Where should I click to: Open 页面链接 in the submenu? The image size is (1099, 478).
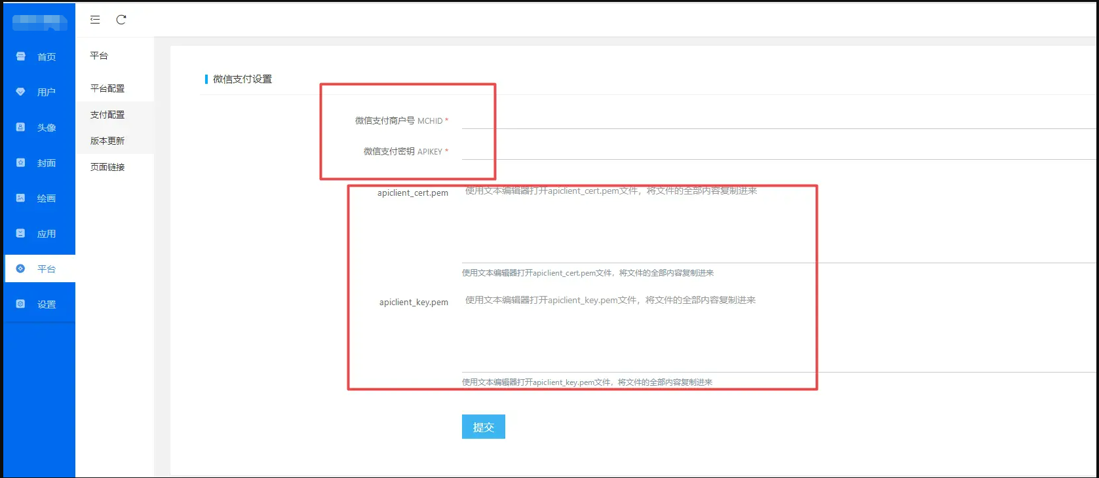pos(115,167)
